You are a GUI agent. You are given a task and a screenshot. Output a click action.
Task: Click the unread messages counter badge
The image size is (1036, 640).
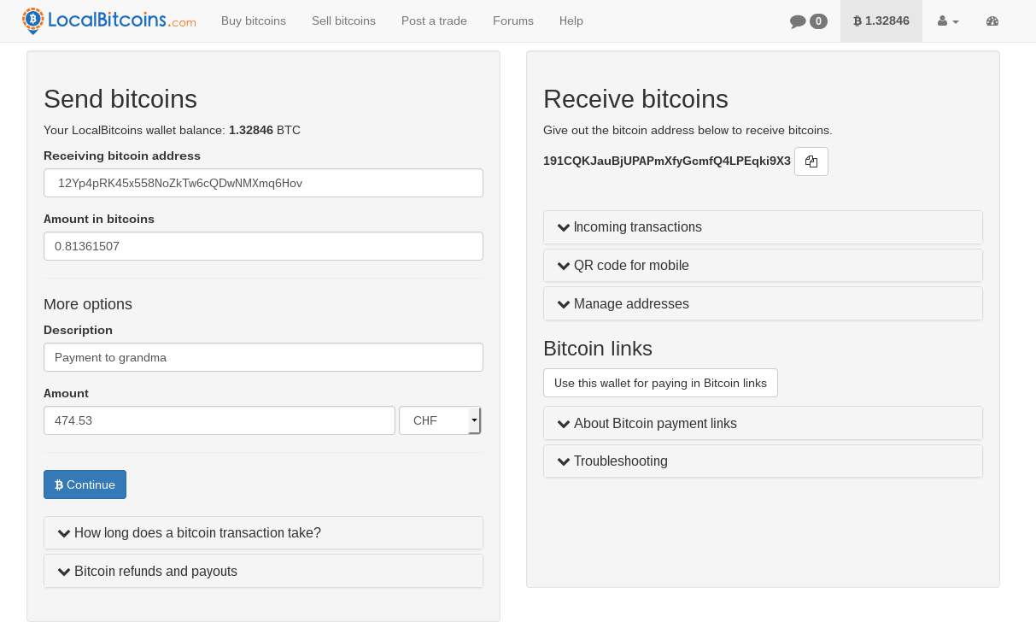[x=817, y=21]
